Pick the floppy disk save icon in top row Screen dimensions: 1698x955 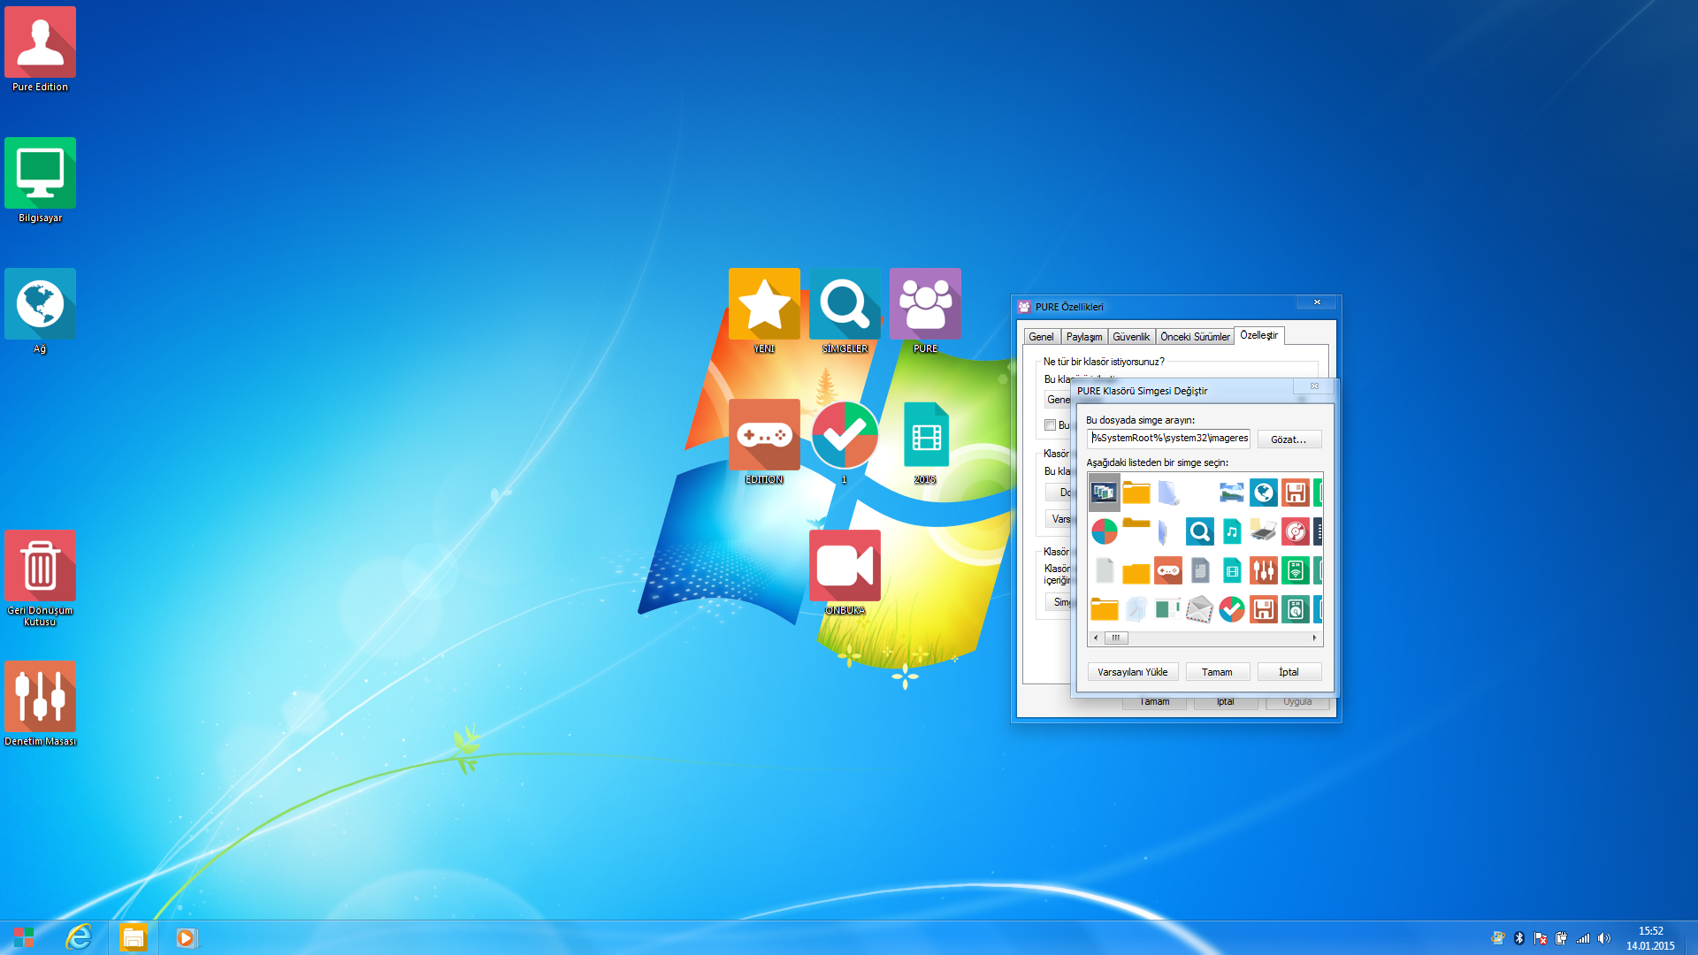1296,493
